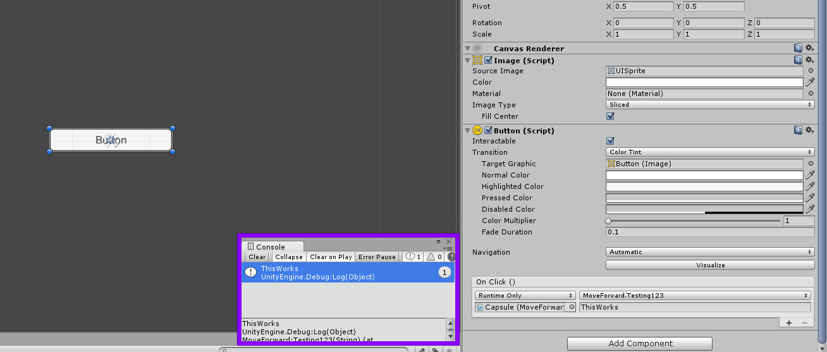Click the Image (Script) help book icon
Viewport: 827px width, 352px height.
pyautogui.click(x=799, y=60)
